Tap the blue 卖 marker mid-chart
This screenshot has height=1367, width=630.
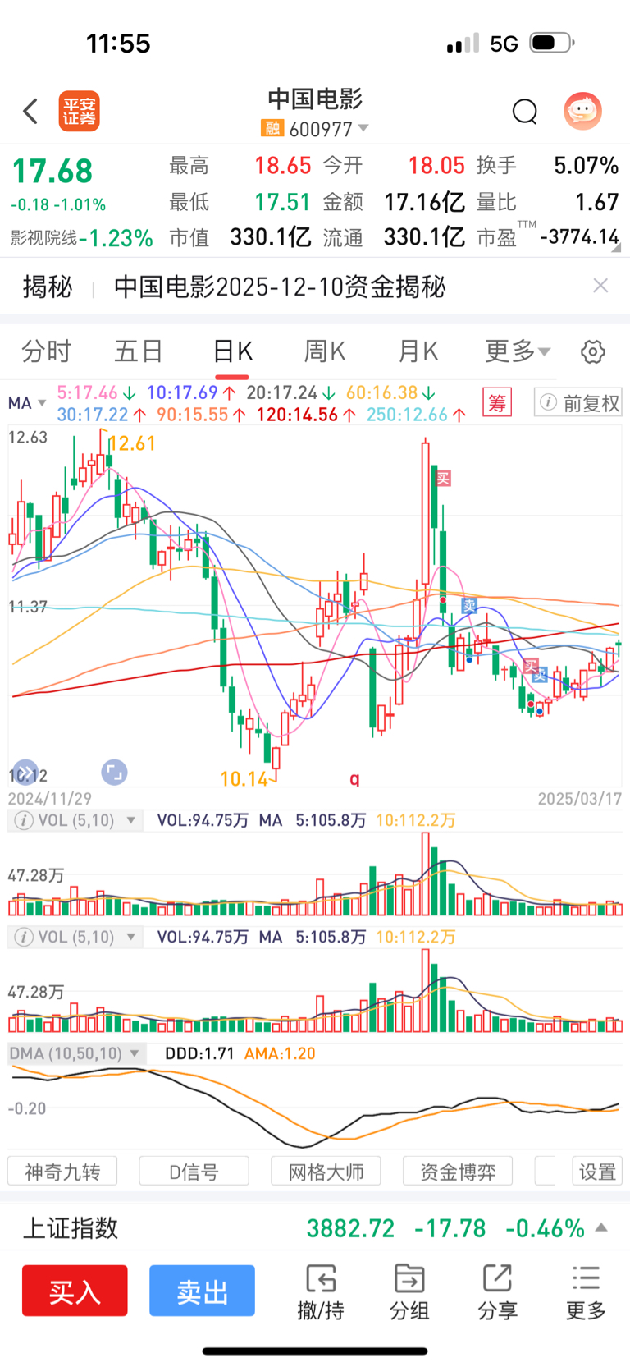click(x=469, y=606)
